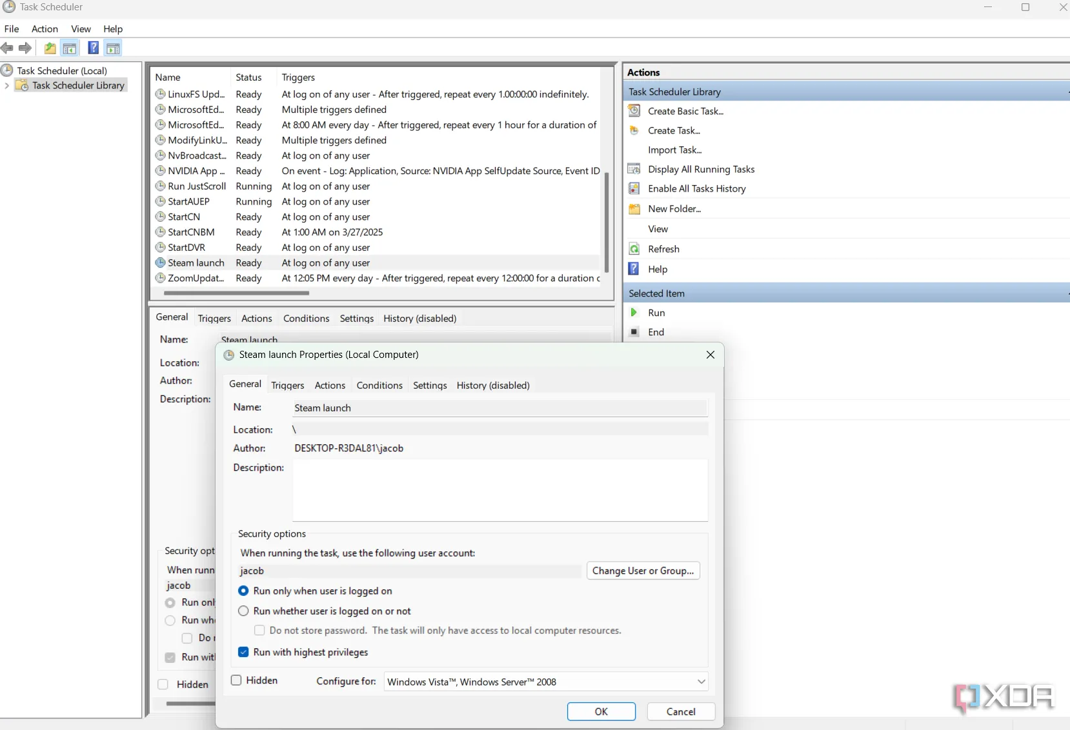The image size is (1070, 730).
Task: Select Run whether user is logged on or not
Action: tap(243, 611)
